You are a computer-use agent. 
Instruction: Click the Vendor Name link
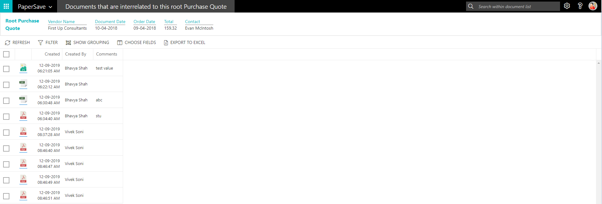tap(61, 22)
